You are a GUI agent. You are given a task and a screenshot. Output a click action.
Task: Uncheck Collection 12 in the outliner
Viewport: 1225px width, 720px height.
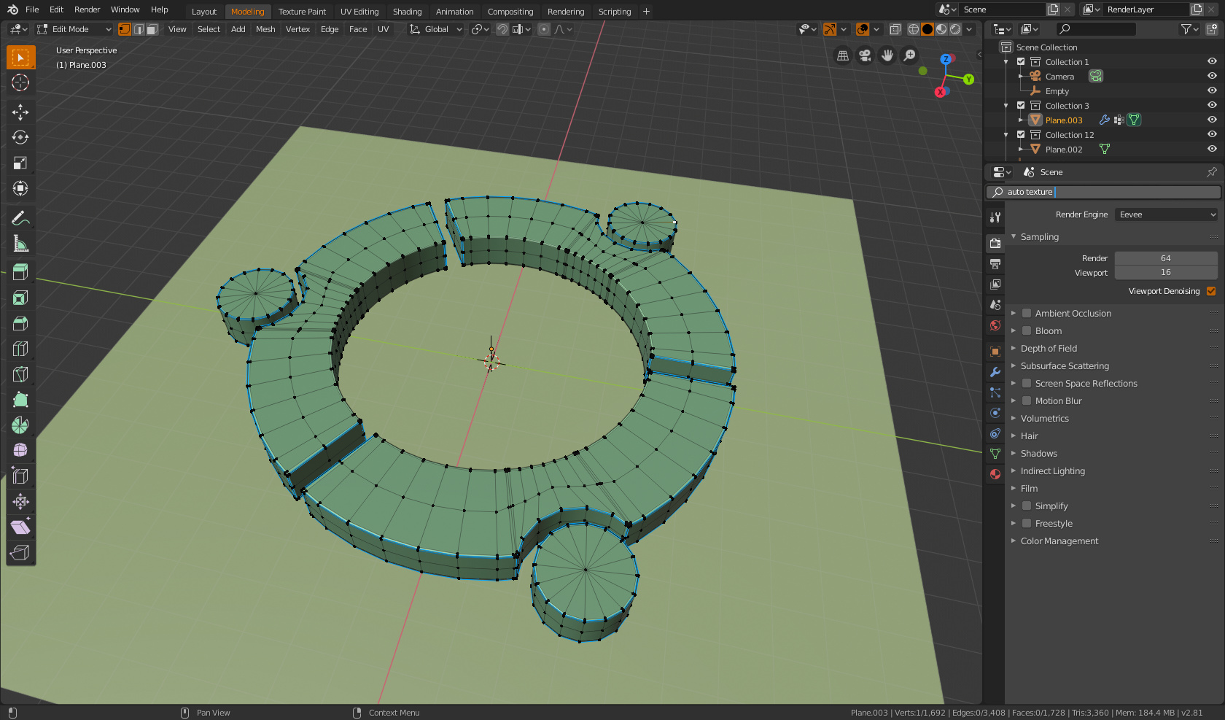[x=1020, y=134]
